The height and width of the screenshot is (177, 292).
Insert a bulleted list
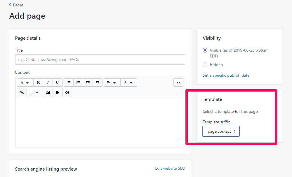coord(69,83)
